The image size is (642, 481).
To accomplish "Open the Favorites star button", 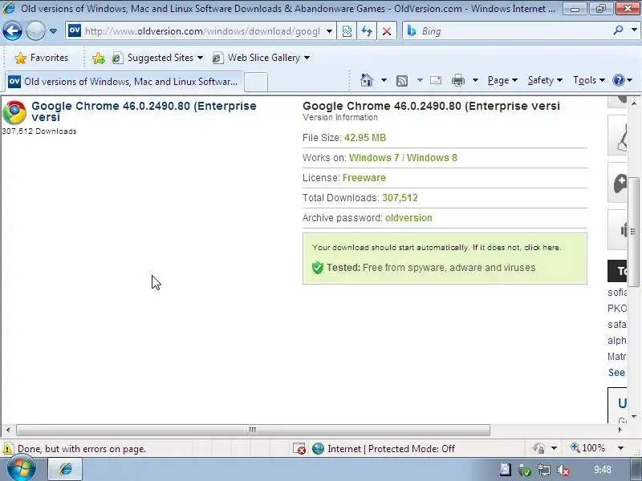I will click(41, 58).
